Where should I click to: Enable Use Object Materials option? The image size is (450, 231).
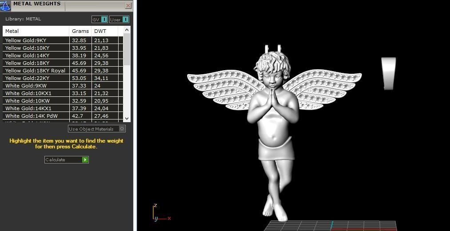point(97,129)
